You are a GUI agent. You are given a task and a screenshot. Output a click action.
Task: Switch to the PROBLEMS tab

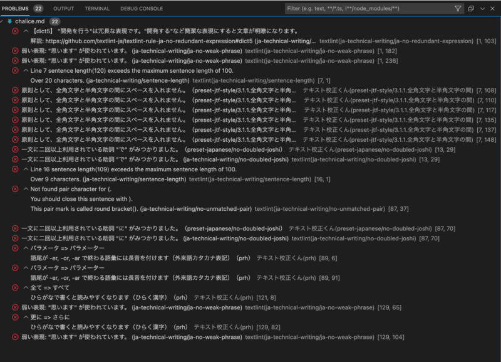tap(15, 9)
